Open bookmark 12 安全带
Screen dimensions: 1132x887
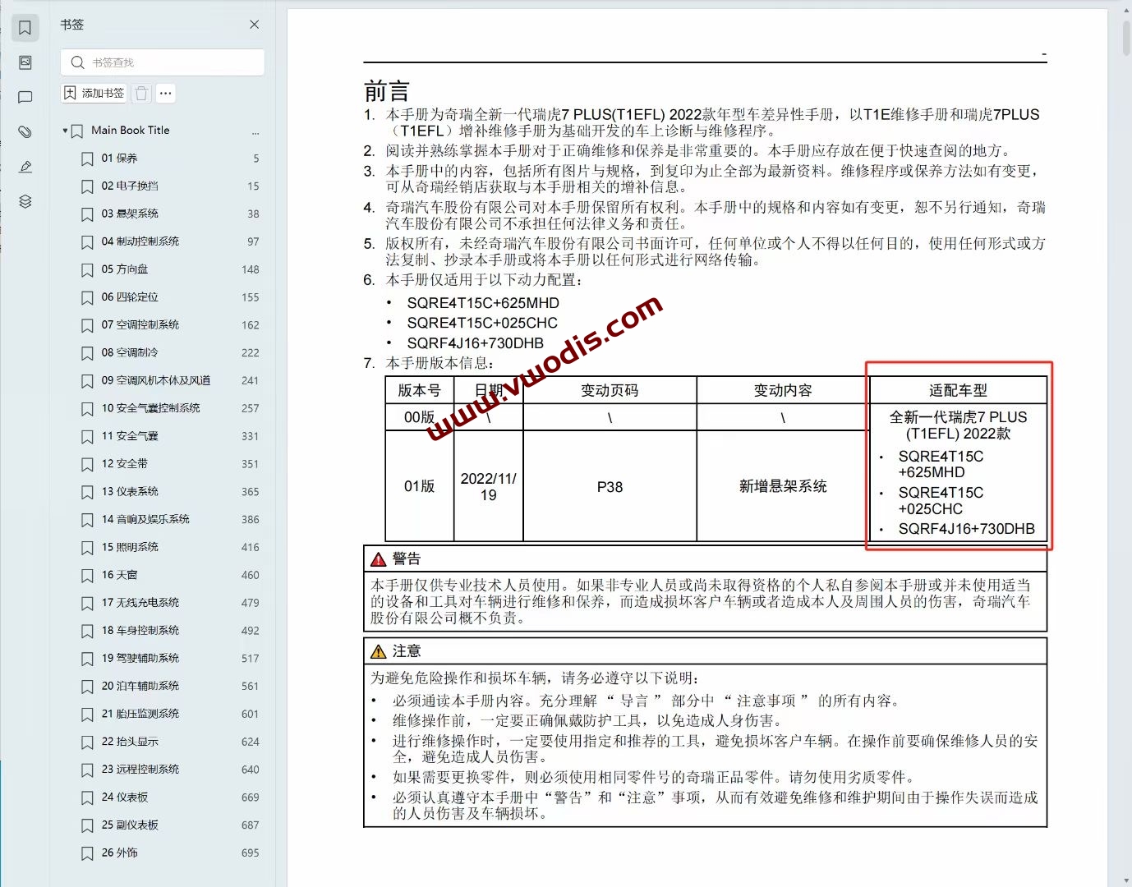point(125,464)
